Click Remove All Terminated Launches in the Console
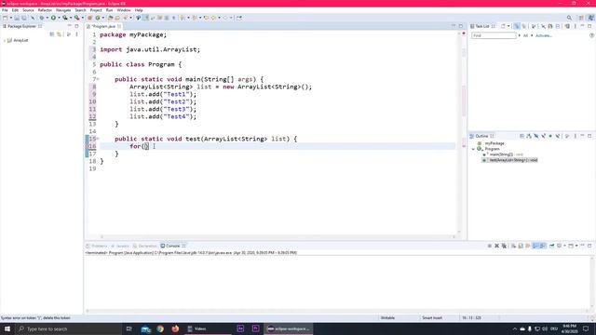The height and width of the screenshot is (335, 596). click(504, 246)
